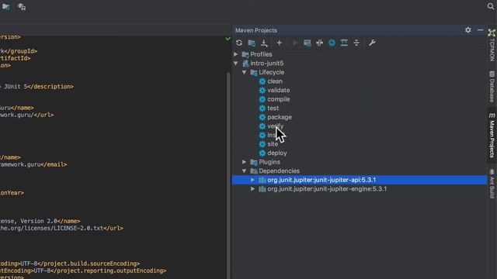
Task: Select org.junit.jupiter:junit-jupiter-api:5.3.1 row
Action: click(360, 180)
